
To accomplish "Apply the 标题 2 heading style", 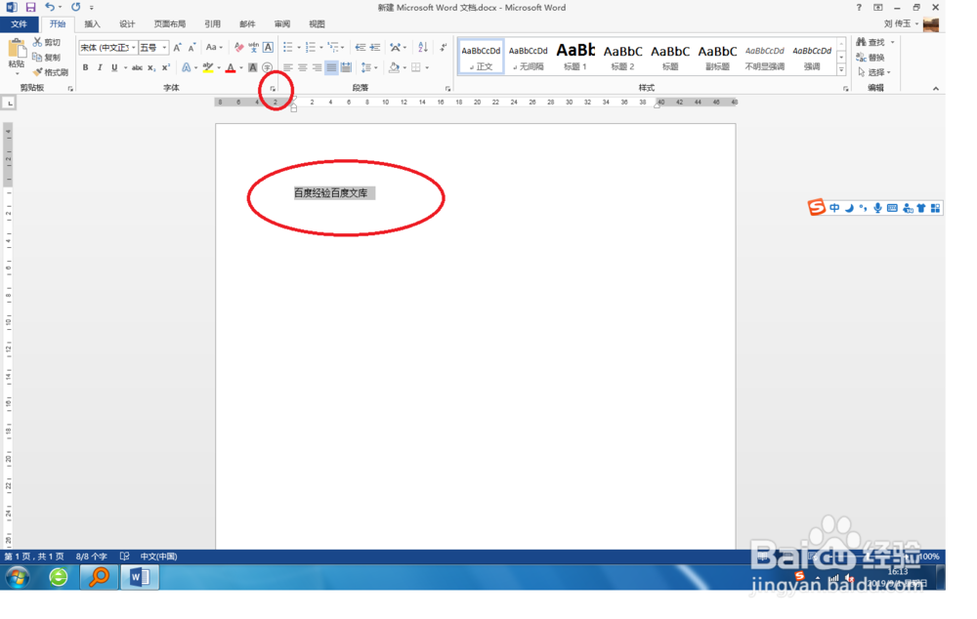I will coord(623,56).
